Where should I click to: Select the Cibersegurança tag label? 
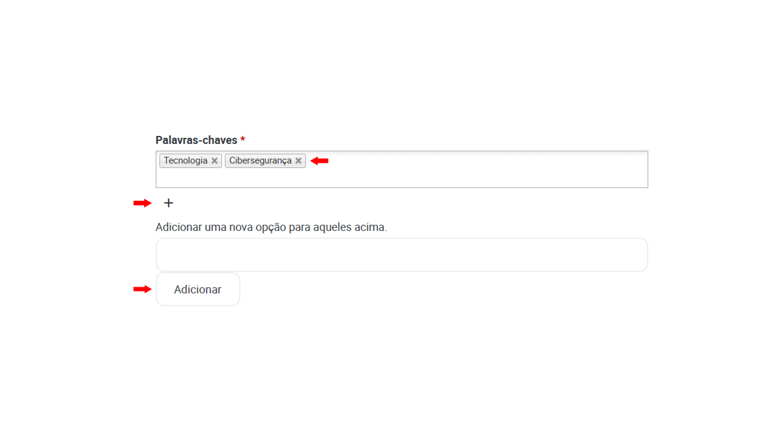[x=260, y=160]
